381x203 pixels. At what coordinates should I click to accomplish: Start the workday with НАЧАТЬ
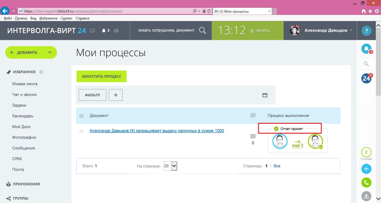(x=260, y=30)
